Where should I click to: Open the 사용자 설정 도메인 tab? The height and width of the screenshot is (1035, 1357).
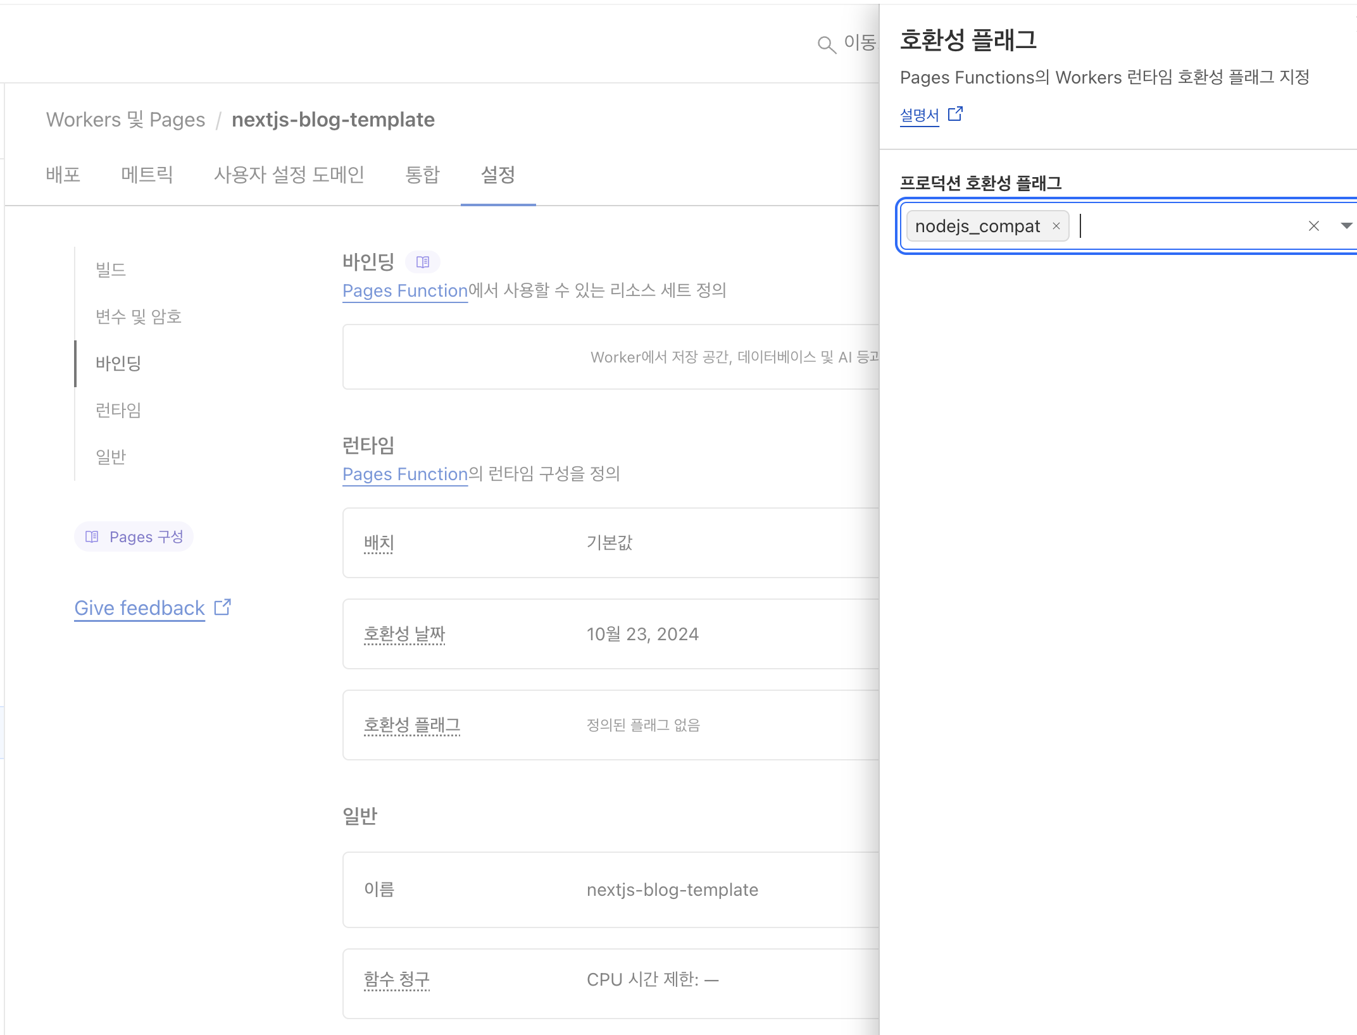coord(289,175)
